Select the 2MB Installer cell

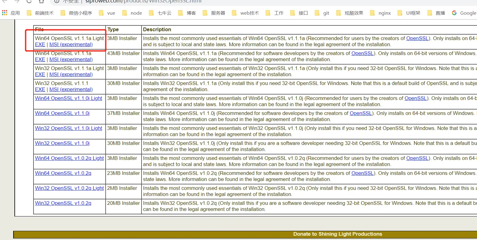pyautogui.click(x=124, y=191)
